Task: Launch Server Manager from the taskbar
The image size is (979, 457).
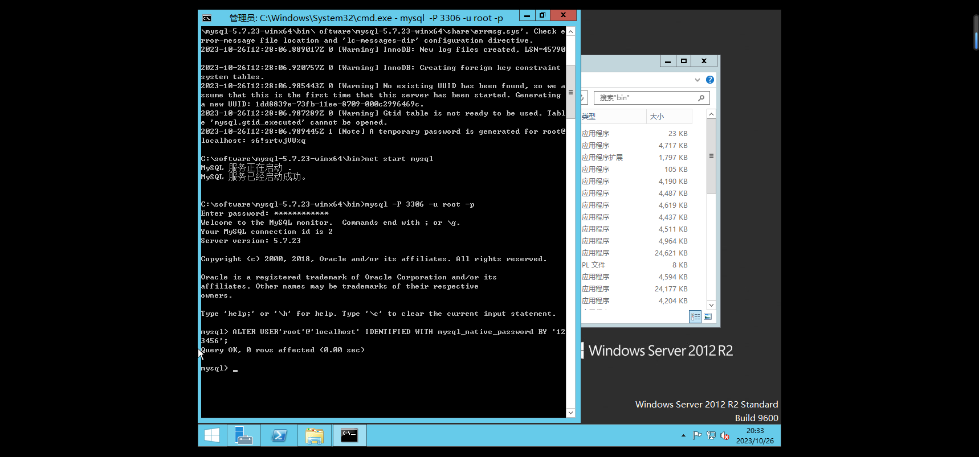Action: click(x=243, y=435)
